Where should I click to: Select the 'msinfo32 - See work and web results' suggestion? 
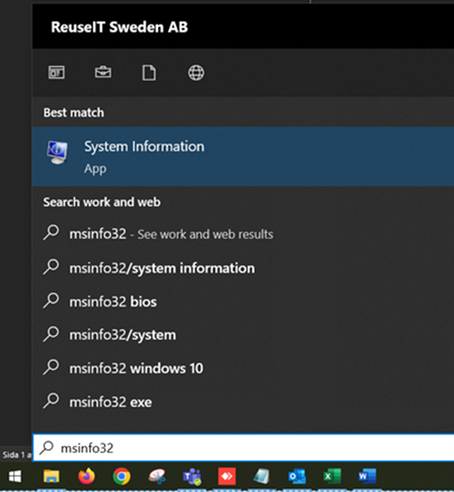pyautogui.click(x=171, y=234)
